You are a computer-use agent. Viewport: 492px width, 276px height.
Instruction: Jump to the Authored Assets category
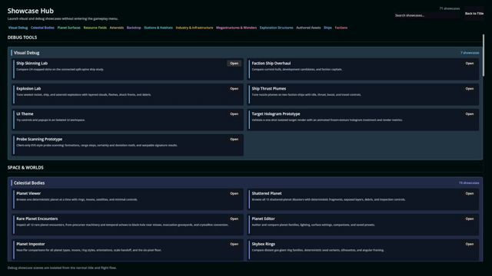308,28
